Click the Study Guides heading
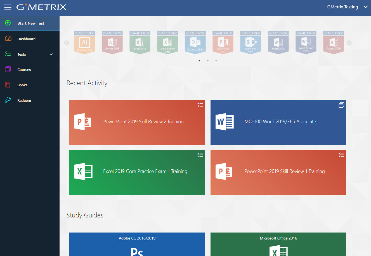The image size is (371, 256). click(85, 215)
